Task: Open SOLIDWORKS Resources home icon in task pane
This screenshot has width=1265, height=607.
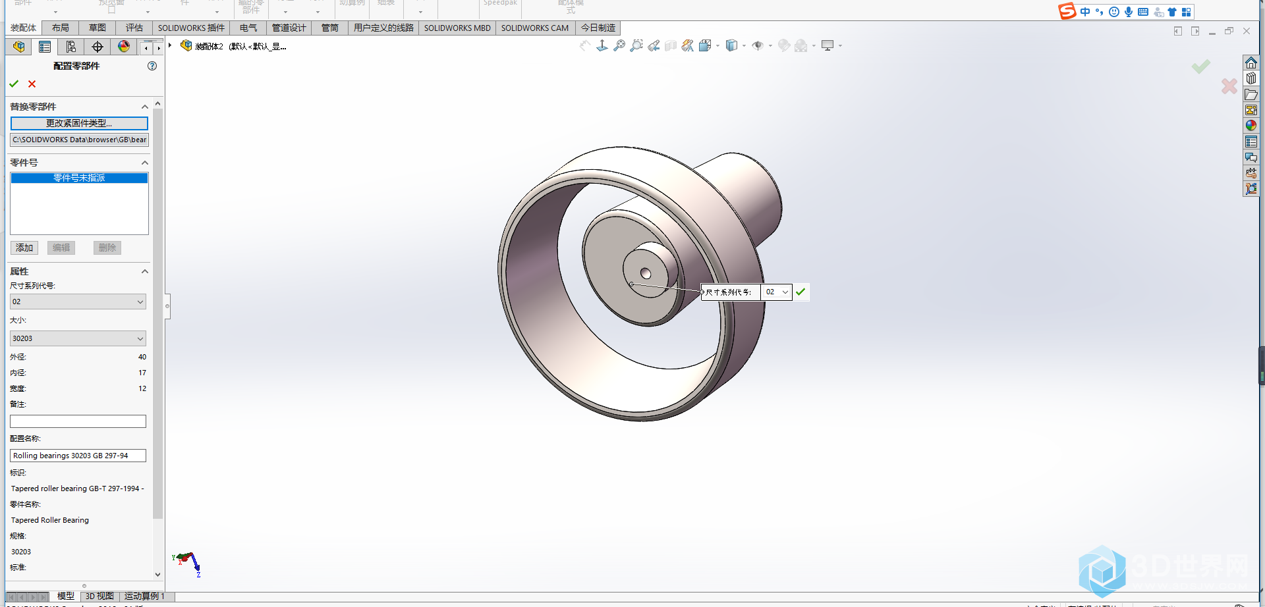Action: pos(1251,63)
